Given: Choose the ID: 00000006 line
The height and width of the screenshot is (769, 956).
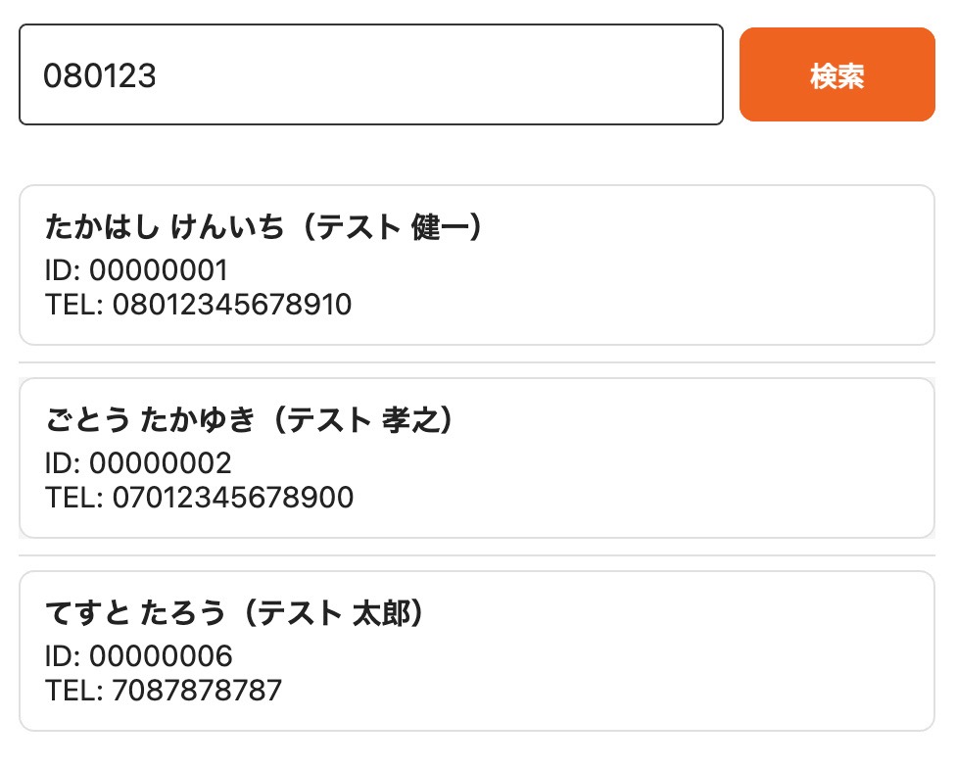Looking at the screenshot, I should pyautogui.click(x=138, y=656).
